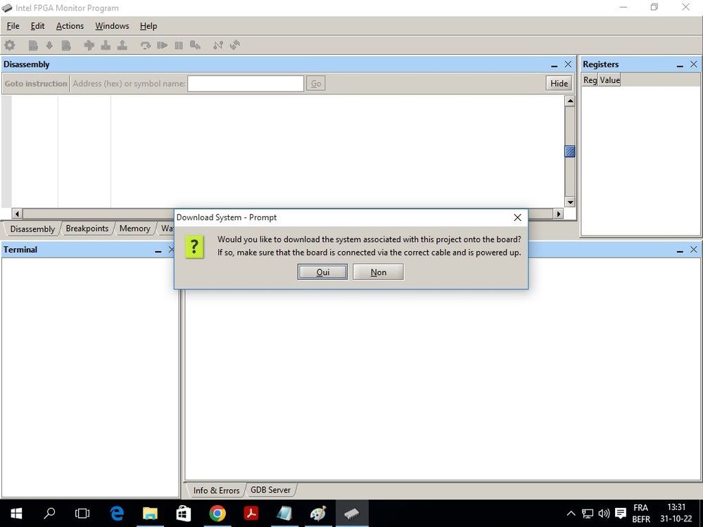Open taskbar Search

click(49, 513)
